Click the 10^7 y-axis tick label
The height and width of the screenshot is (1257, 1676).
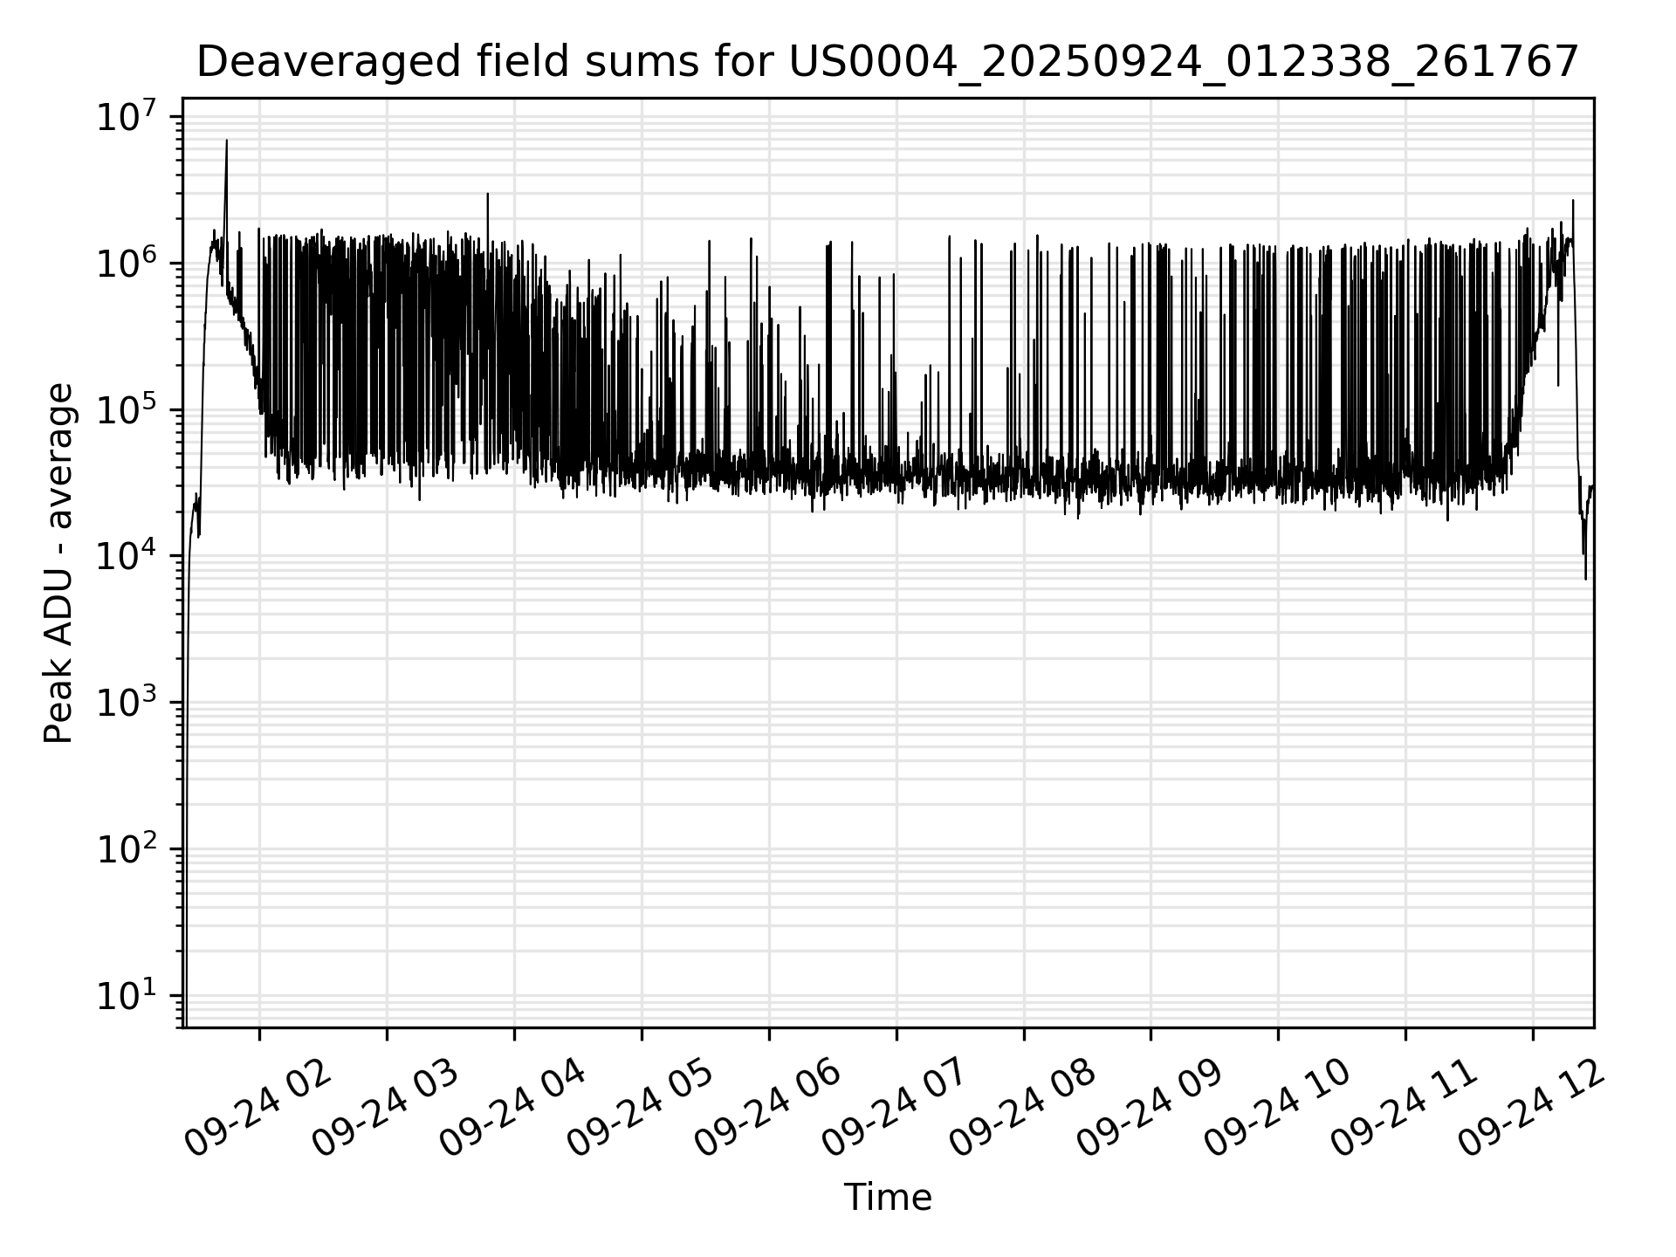tap(126, 117)
